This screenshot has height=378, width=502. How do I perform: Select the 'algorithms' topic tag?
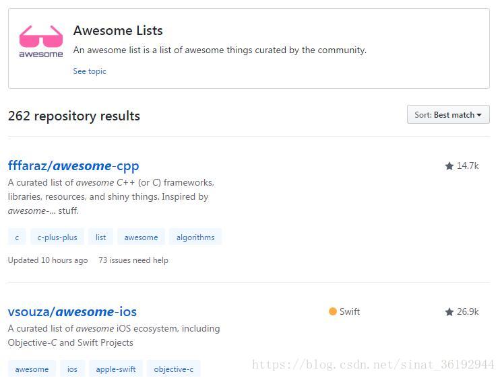click(x=195, y=237)
